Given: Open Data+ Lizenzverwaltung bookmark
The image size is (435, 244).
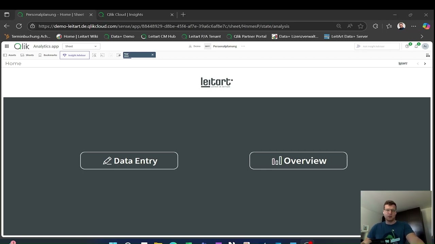Looking at the screenshot, I should pyautogui.click(x=295, y=36).
